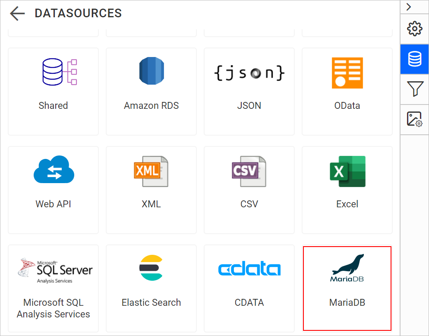Choose the JSON logo icon

249,73
